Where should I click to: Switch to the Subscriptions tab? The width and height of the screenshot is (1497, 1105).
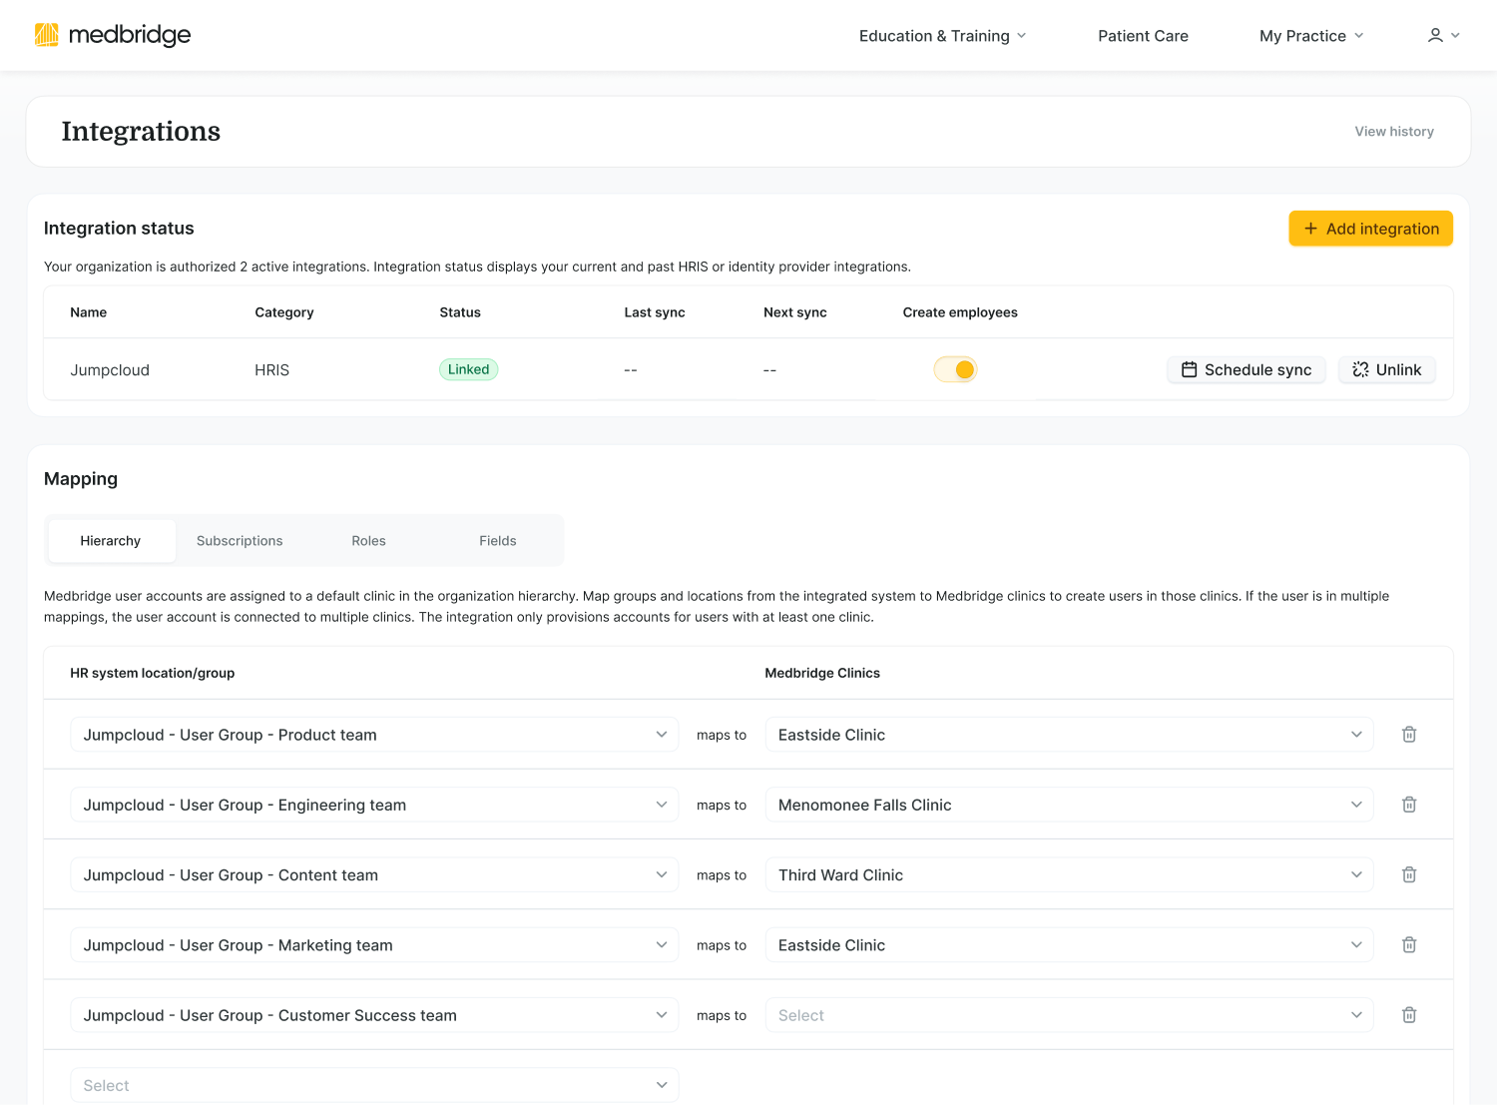coord(240,540)
